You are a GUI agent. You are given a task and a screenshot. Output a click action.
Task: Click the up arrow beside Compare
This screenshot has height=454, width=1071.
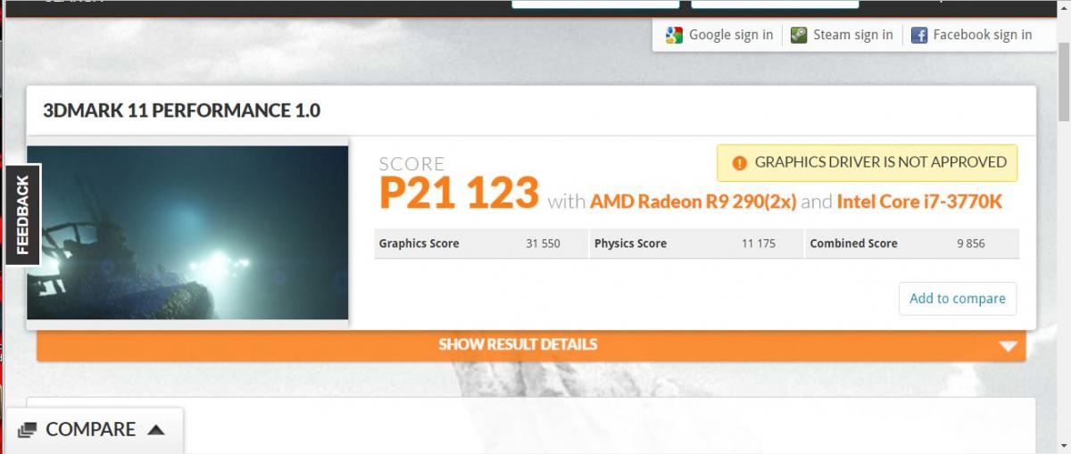click(156, 430)
